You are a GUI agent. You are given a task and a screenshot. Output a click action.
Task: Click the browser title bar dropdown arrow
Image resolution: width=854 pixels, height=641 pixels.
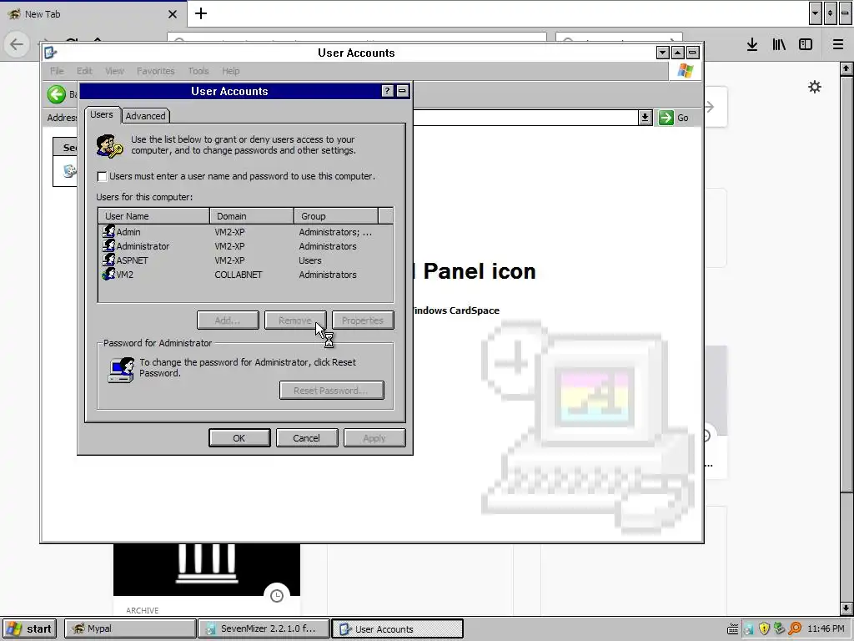pyautogui.click(x=816, y=13)
